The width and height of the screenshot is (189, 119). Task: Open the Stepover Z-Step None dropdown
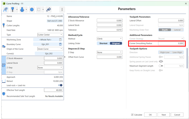coord(110,52)
